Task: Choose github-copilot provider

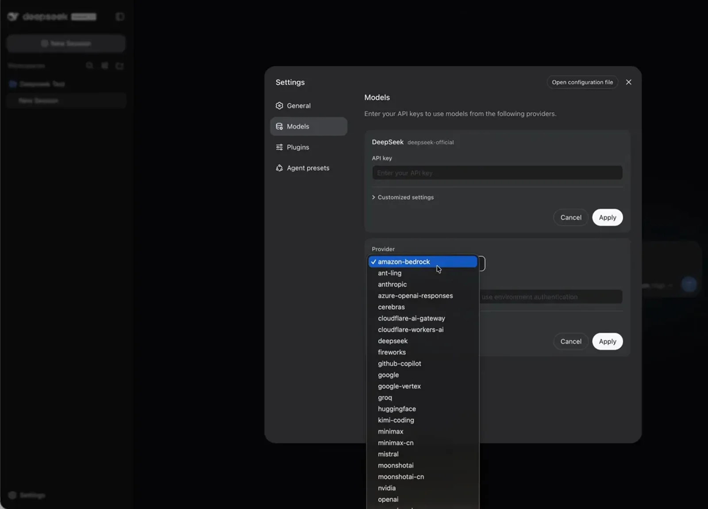Action: [423, 364]
